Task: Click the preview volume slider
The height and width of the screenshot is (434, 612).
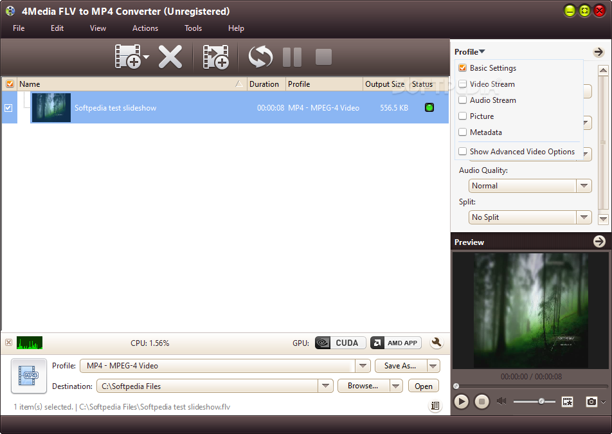Action: click(534, 401)
